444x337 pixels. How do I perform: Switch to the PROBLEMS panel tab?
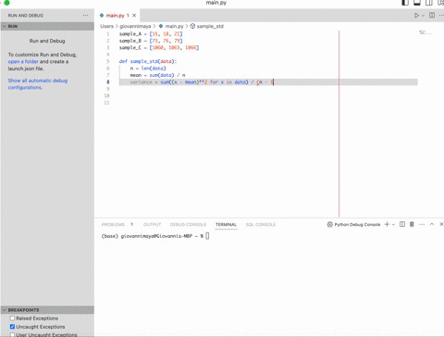point(113,224)
